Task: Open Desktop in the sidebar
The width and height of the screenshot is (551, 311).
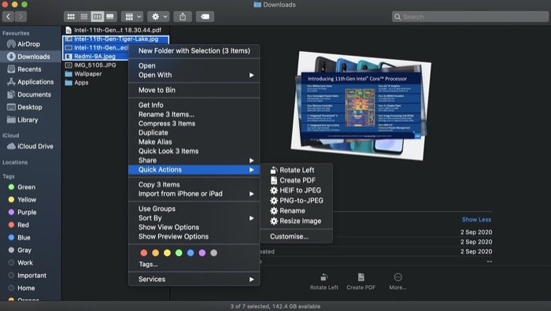Action: [31, 107]
